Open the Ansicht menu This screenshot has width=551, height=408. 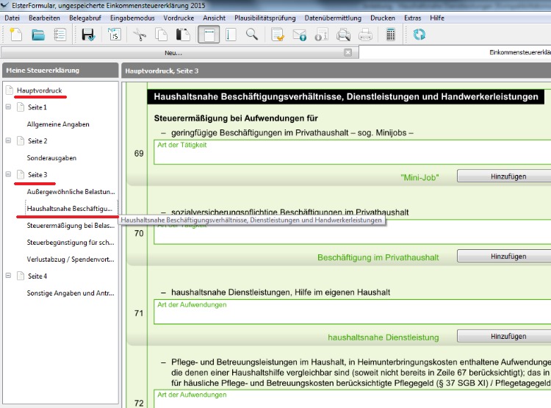pyautogui.click(x=214, y=18)
